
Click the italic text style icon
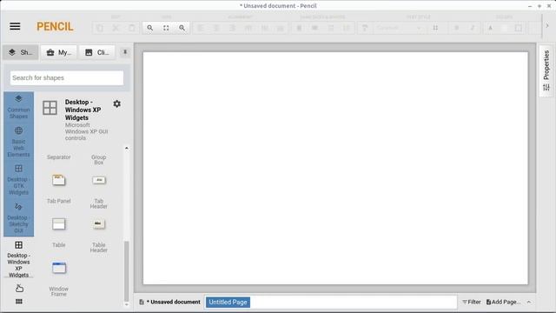tap(473, 28)
